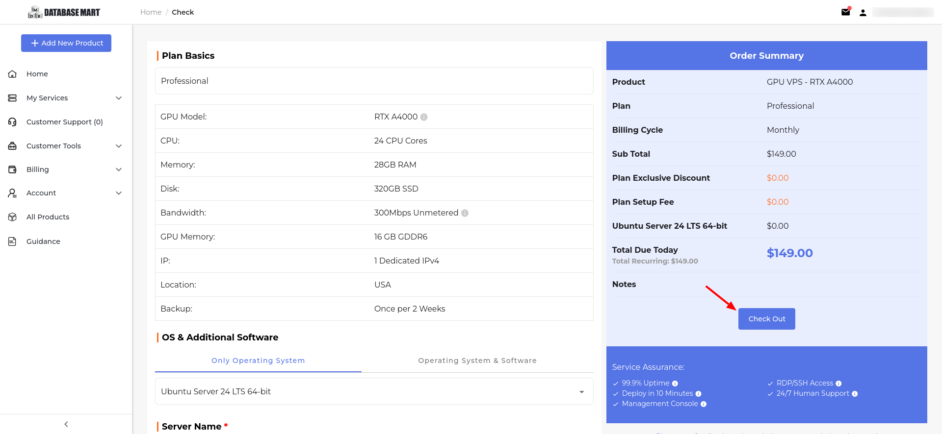The width and height of the screenshot is (942, 434).
Task: Click the Location USA value
Action: pyautogui.click(x=383, y=285)
